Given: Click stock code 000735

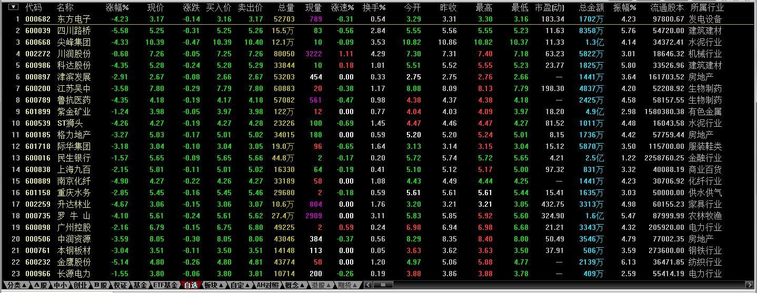Looking at the screenshot, I should pos(38,216).
